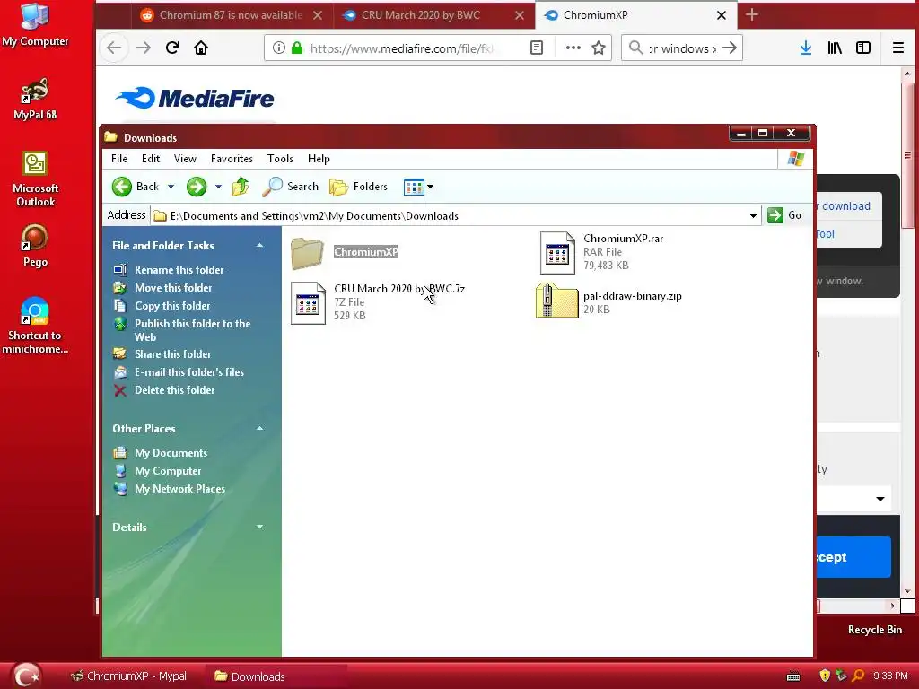Switch to Chromium 87 is now available tab
Viewport: 919px width, 689px height.
(231, 15)
